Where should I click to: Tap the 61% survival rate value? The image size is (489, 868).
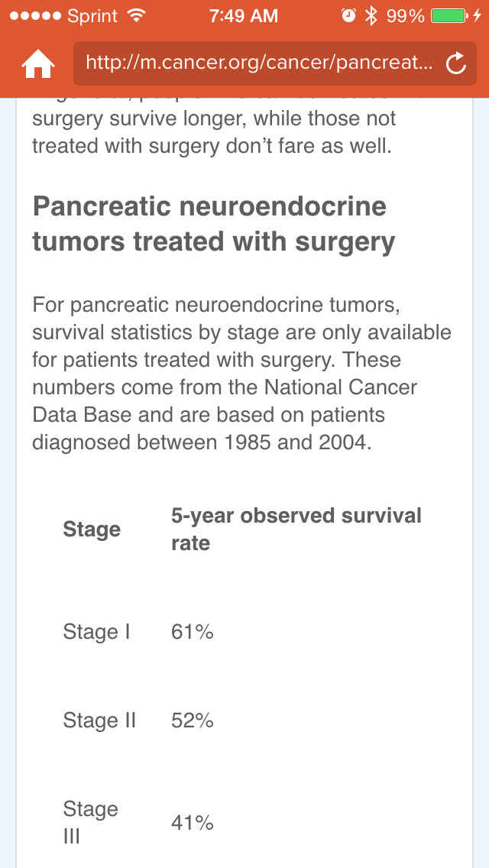pyautogui.click(x=192, y=632)
